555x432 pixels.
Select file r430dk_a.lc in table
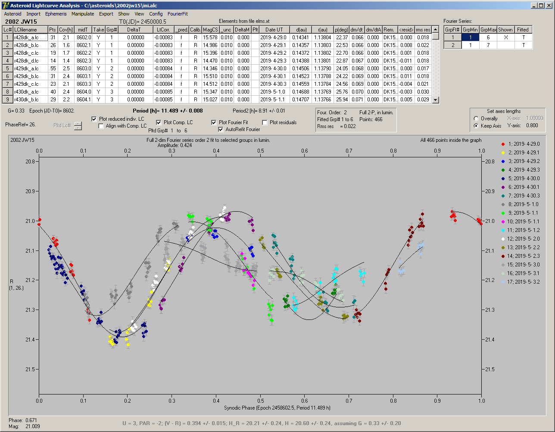[30, 92]
